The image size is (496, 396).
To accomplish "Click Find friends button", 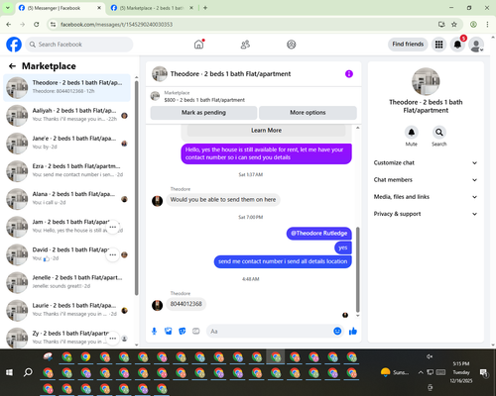I will click(408, 45).
